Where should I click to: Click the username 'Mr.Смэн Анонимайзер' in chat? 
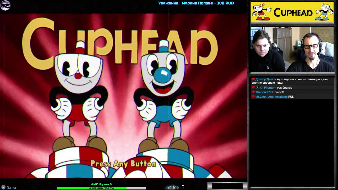point(271,97)
